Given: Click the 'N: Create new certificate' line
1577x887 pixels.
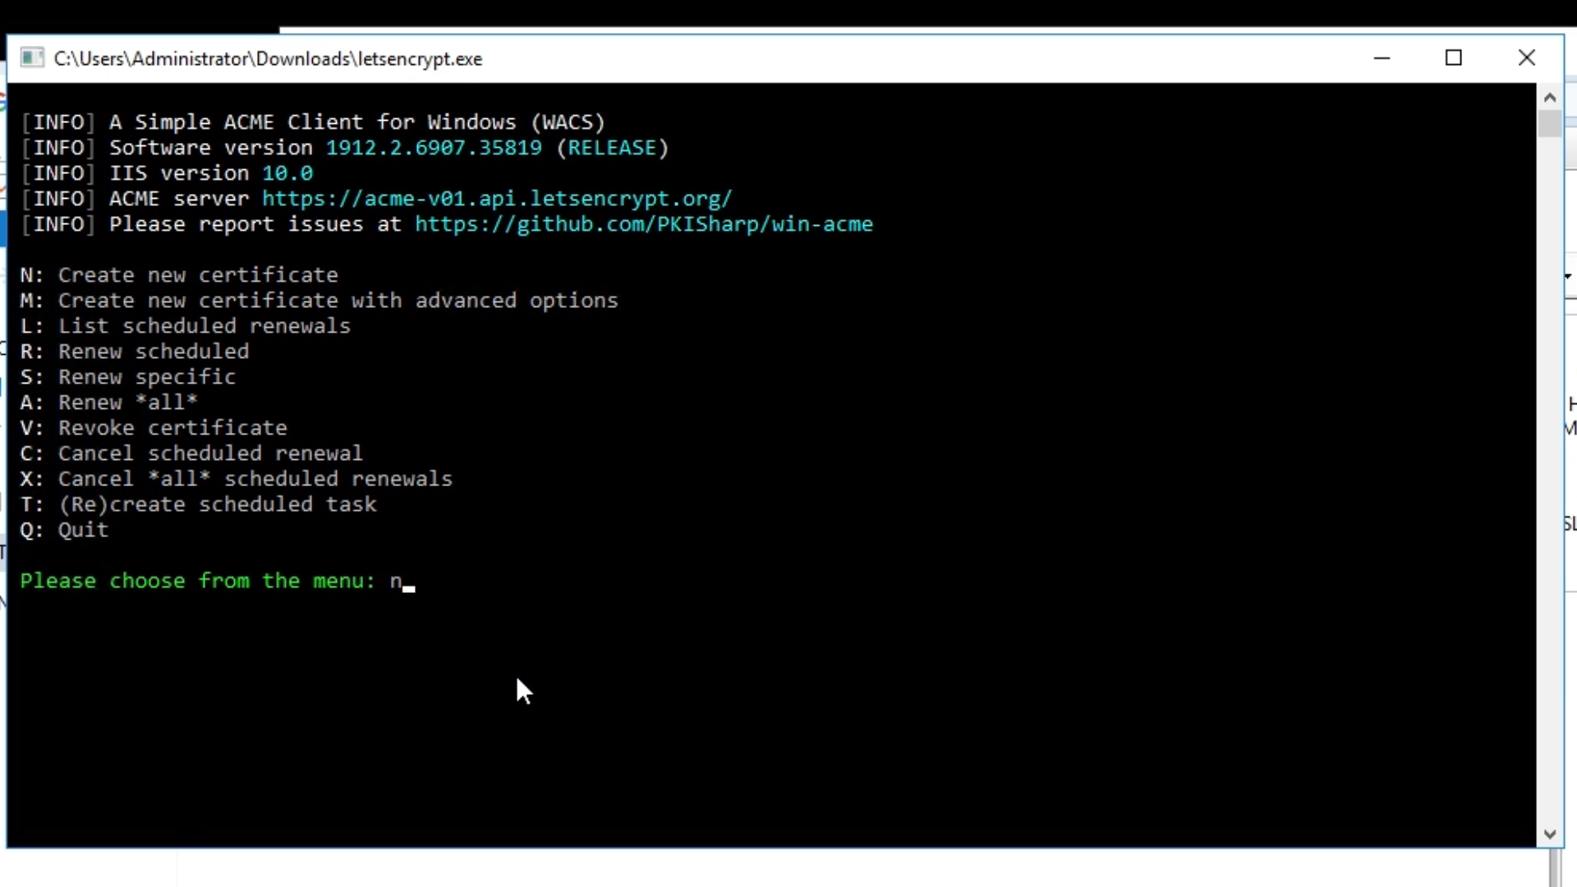Looking at the screenshot, I should click(x=179, y=275).
